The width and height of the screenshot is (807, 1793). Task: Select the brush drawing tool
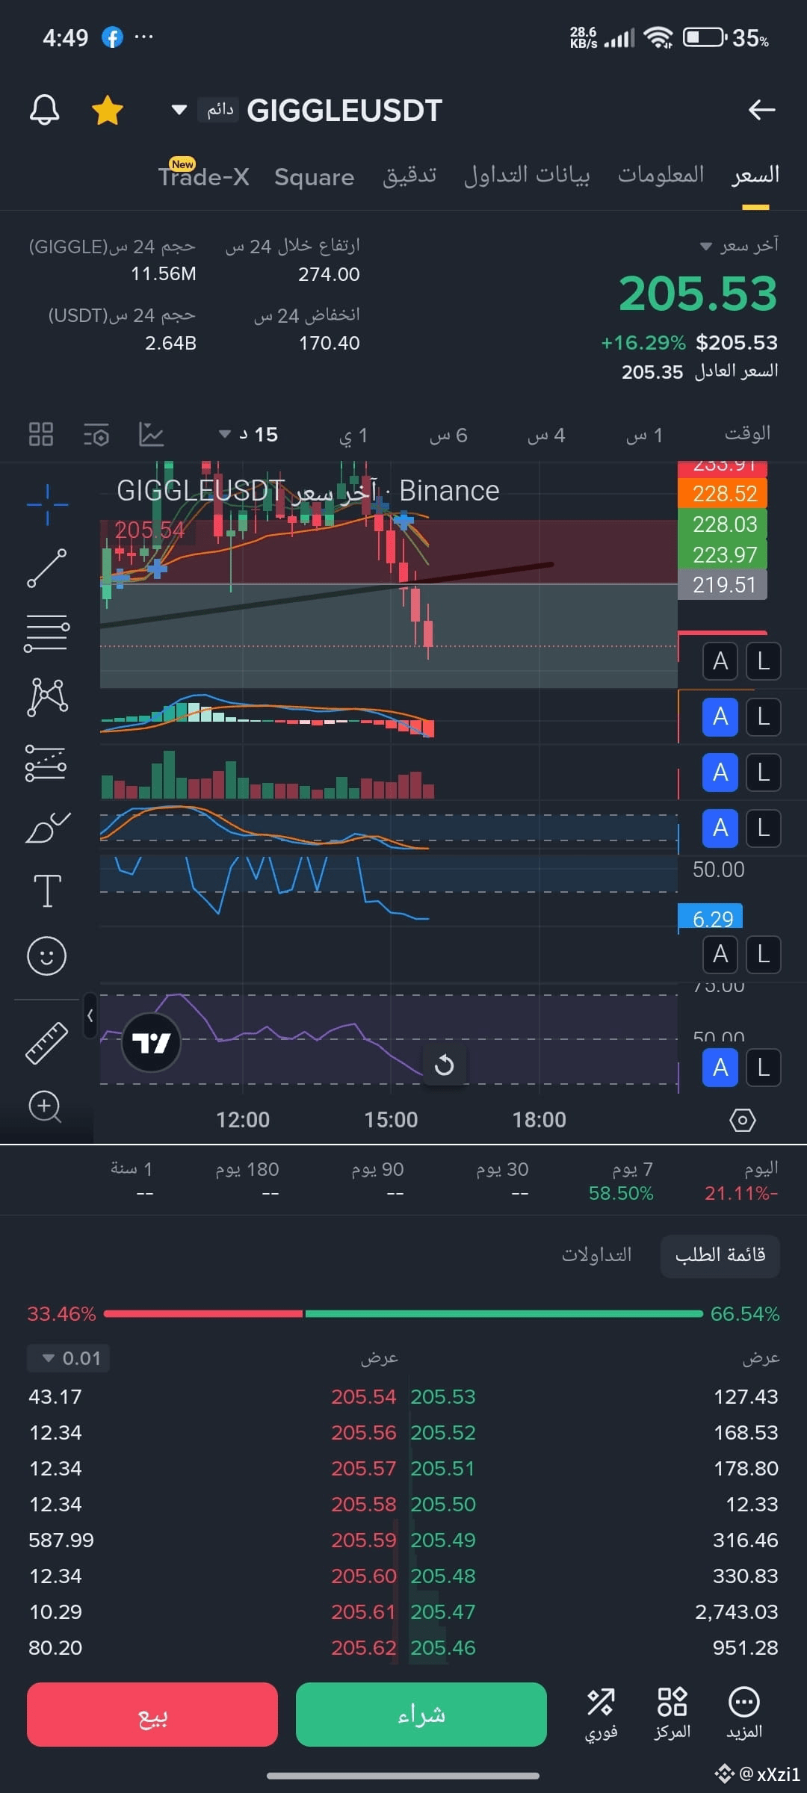[47, 828]
